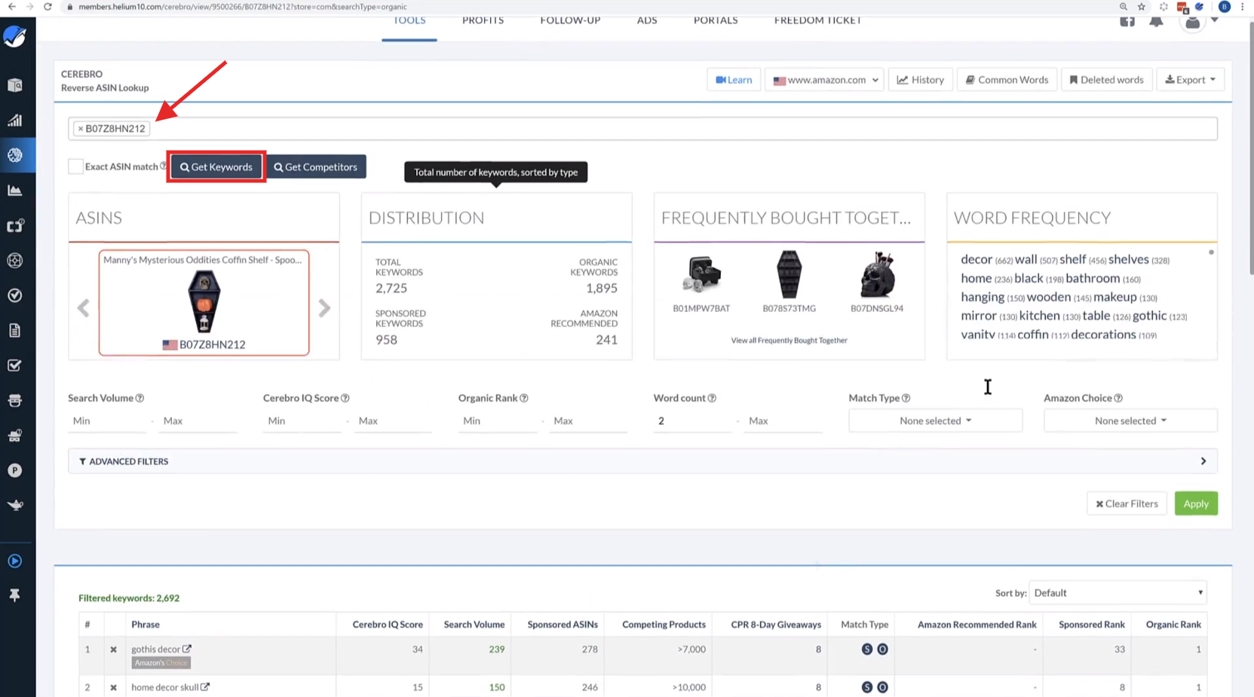Switch to the PORTALS tab
This screenshot has height=697, width=1254.
716,21
